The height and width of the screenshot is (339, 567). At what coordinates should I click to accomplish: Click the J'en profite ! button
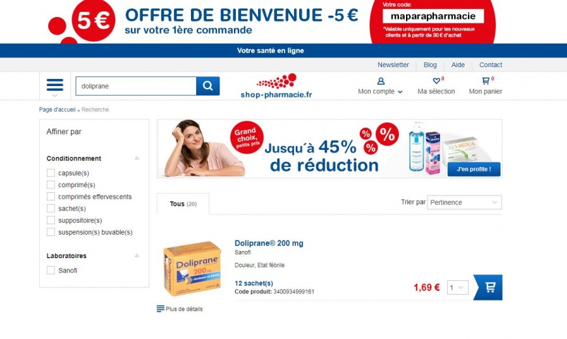474,169
